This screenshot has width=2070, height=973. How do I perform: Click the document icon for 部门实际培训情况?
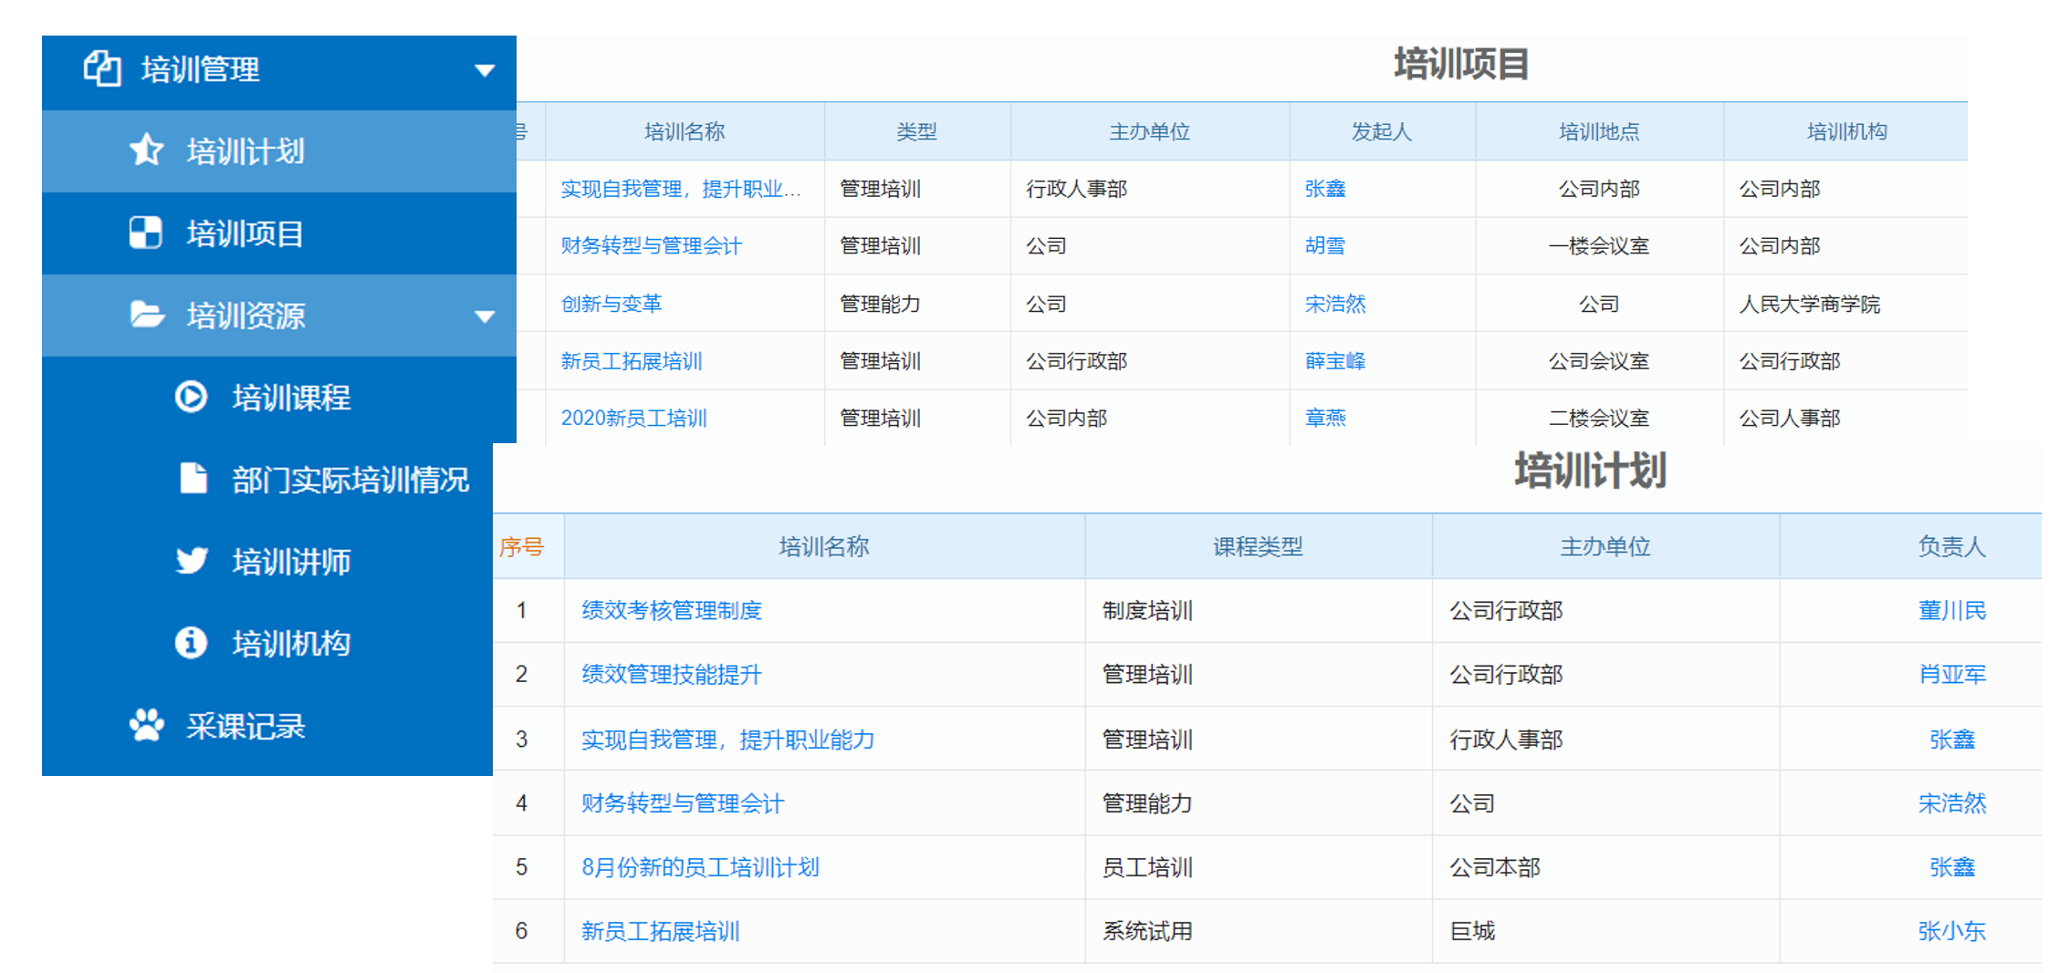193,478
